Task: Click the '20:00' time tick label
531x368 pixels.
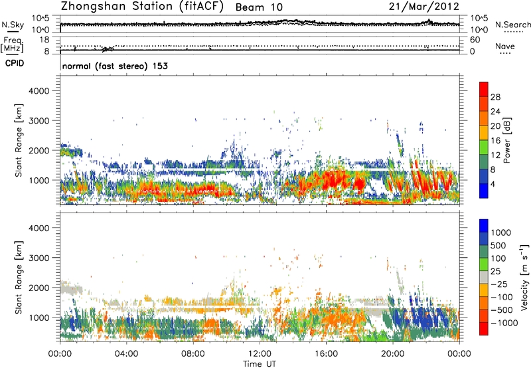Action: [x=393, y=354]
